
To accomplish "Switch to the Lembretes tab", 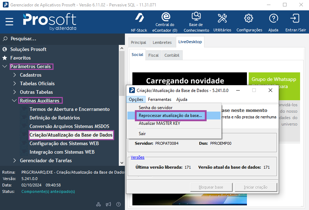I will tap(162, 42).
